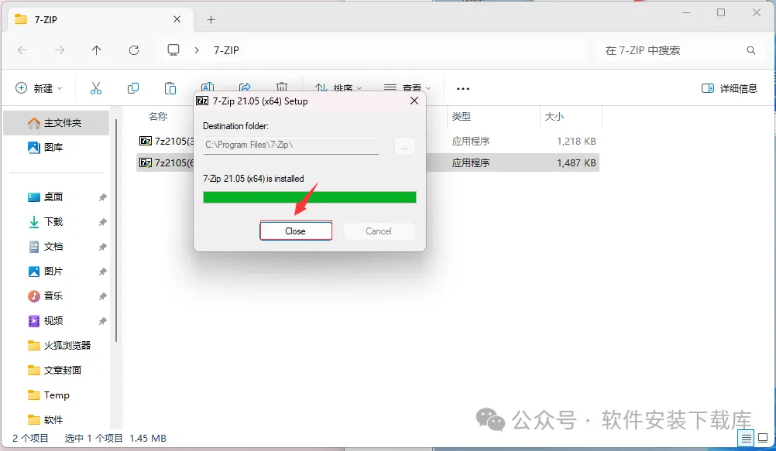Click the Cut scissors icon
The width and height of the screenshot is (776, 451).
[96, 88]
